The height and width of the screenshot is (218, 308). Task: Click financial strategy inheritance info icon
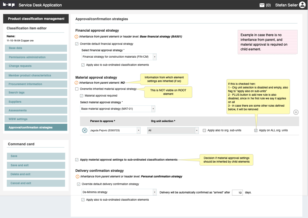click(x=77, y=37)
